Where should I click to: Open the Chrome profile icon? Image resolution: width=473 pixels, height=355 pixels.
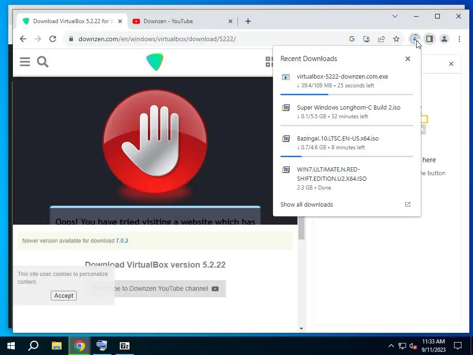point(444,39)
